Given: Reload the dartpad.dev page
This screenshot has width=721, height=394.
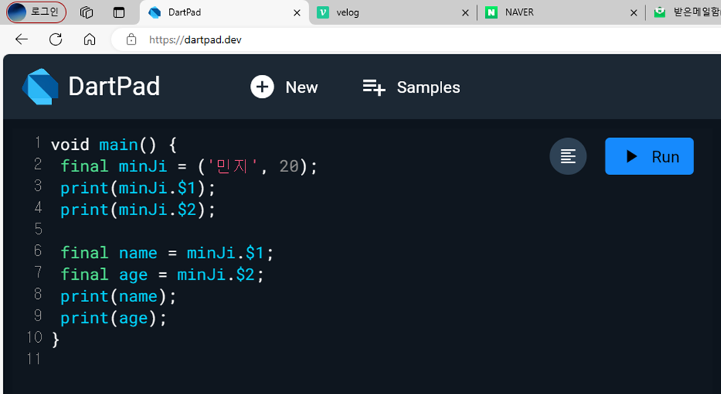Looking at the screenshot, I should tap(56, 39).
